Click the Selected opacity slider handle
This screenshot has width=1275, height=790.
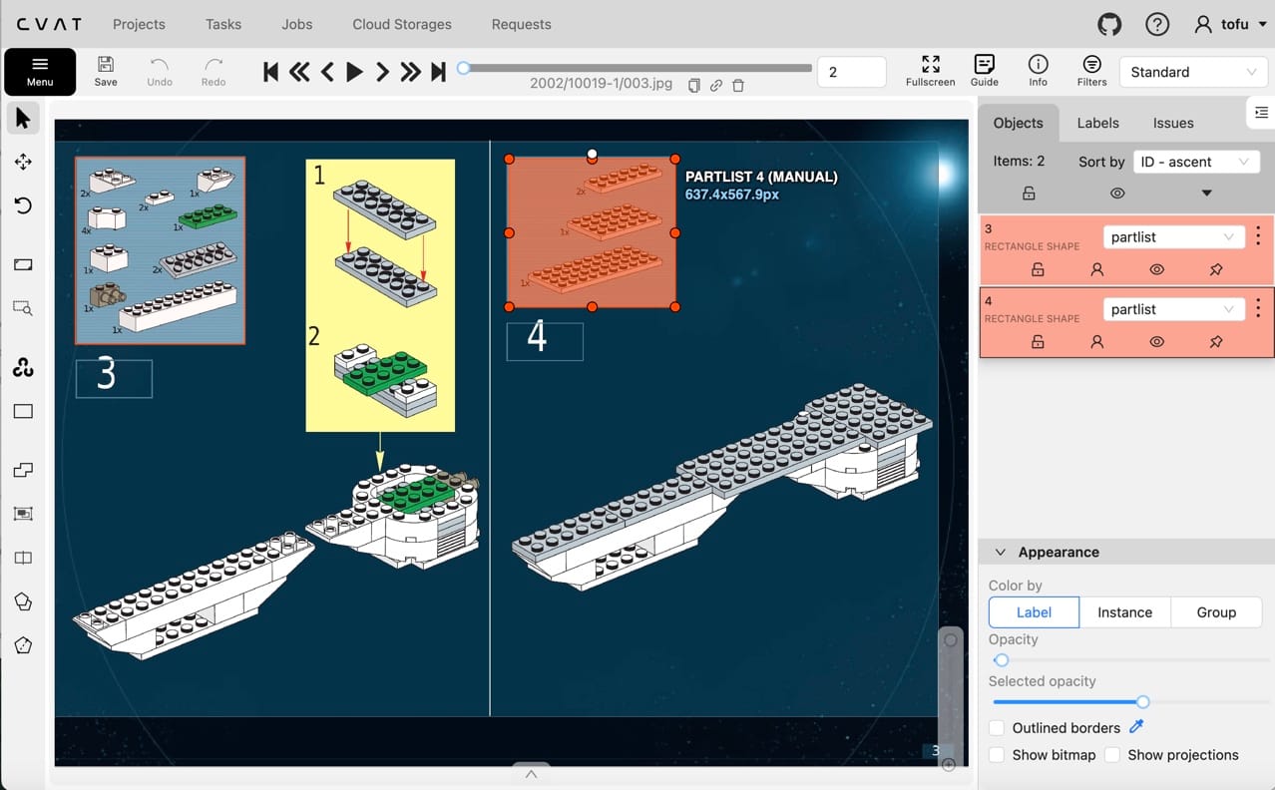click(x=1143, y=702)
